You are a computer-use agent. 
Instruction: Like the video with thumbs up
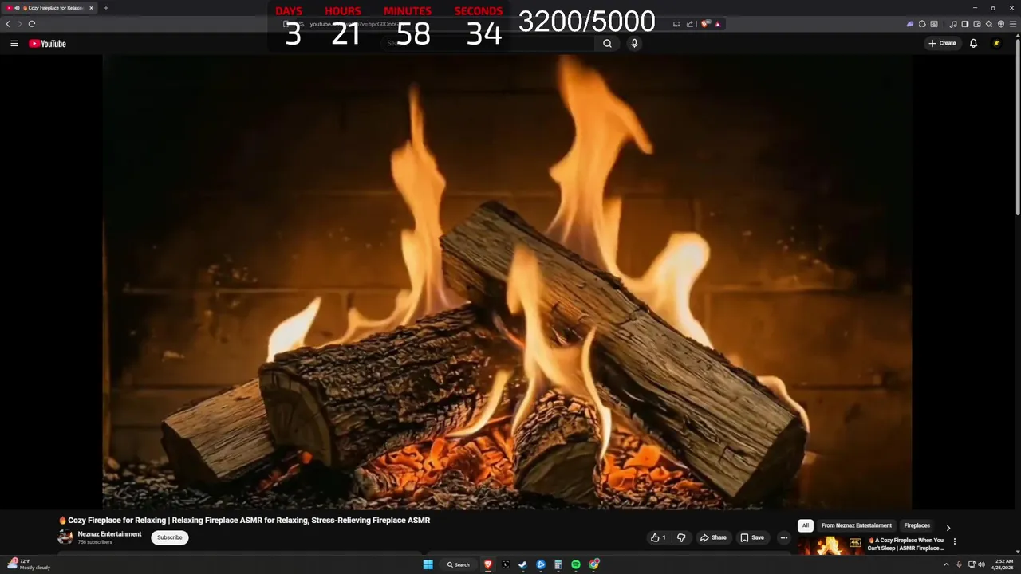click(x=658, y=537)
